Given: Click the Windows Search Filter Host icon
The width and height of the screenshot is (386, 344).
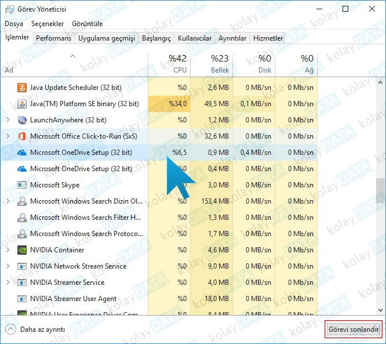Looking at the screenshot, I should pos(22,218).
